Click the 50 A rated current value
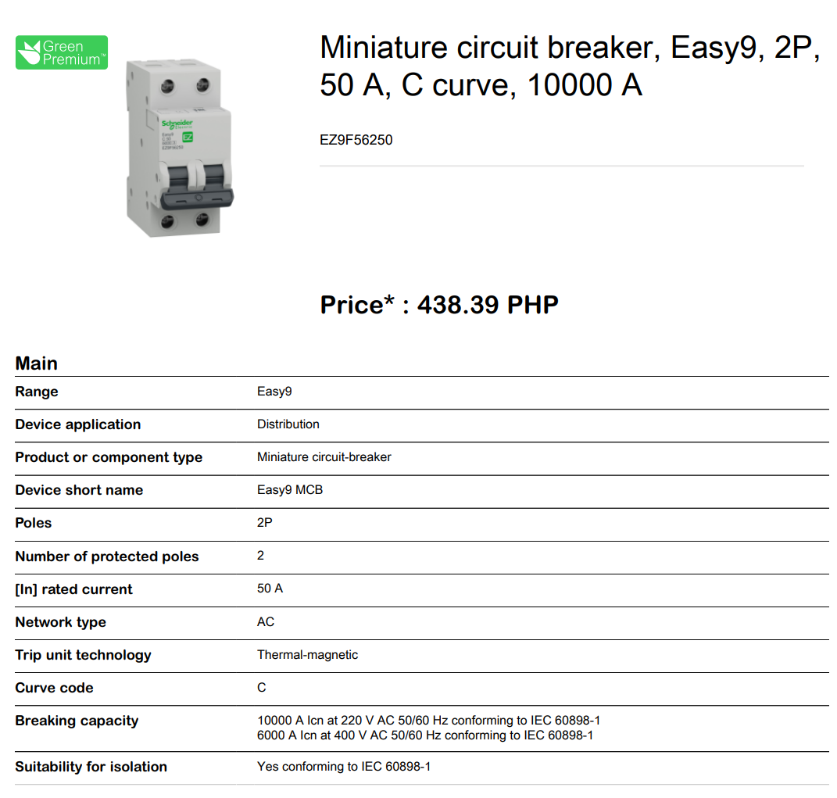Viewport: 837px width, 798px height. coord(270,589)
